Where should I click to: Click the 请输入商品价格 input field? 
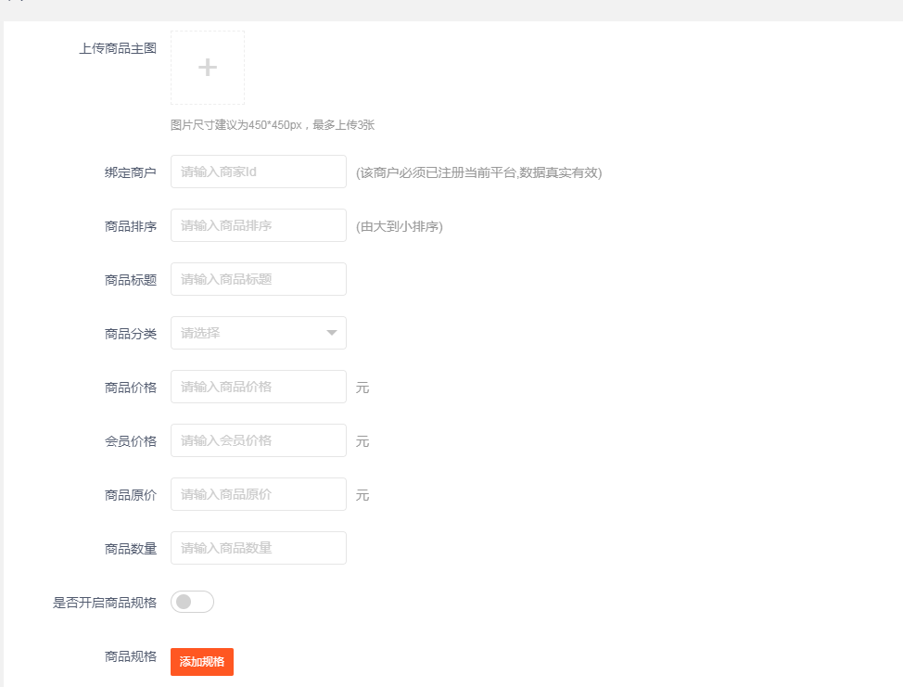pos(259,387)
